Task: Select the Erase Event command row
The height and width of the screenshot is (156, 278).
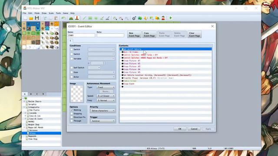Action: pyautogui.click(x=166, y=84)
